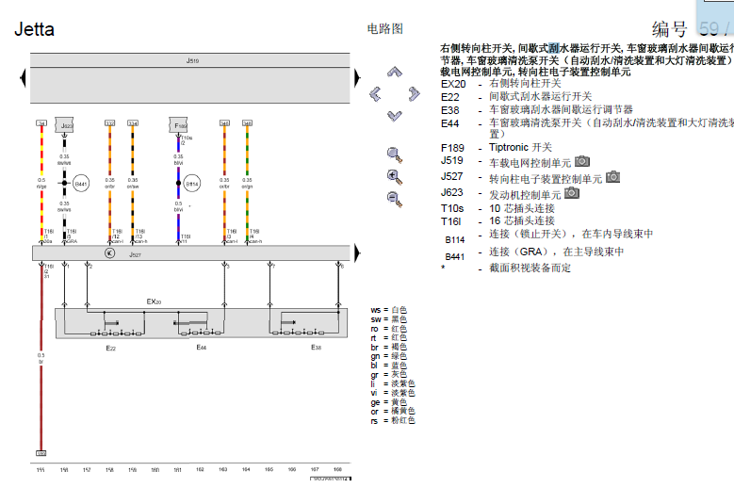Click the Jetta title heading

[34, 29]
